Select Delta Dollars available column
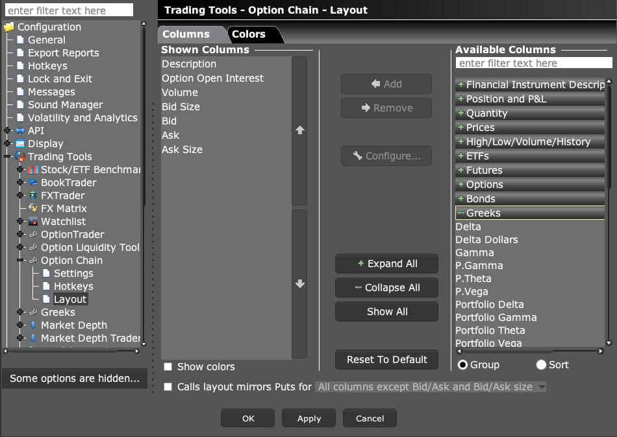This screenshot has height=437, width=617. (486, 240)
